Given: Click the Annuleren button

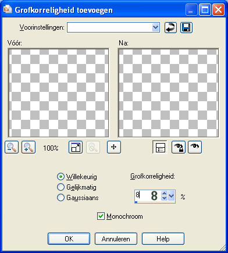Looking at the screenshot, I should tap(116, 239).
